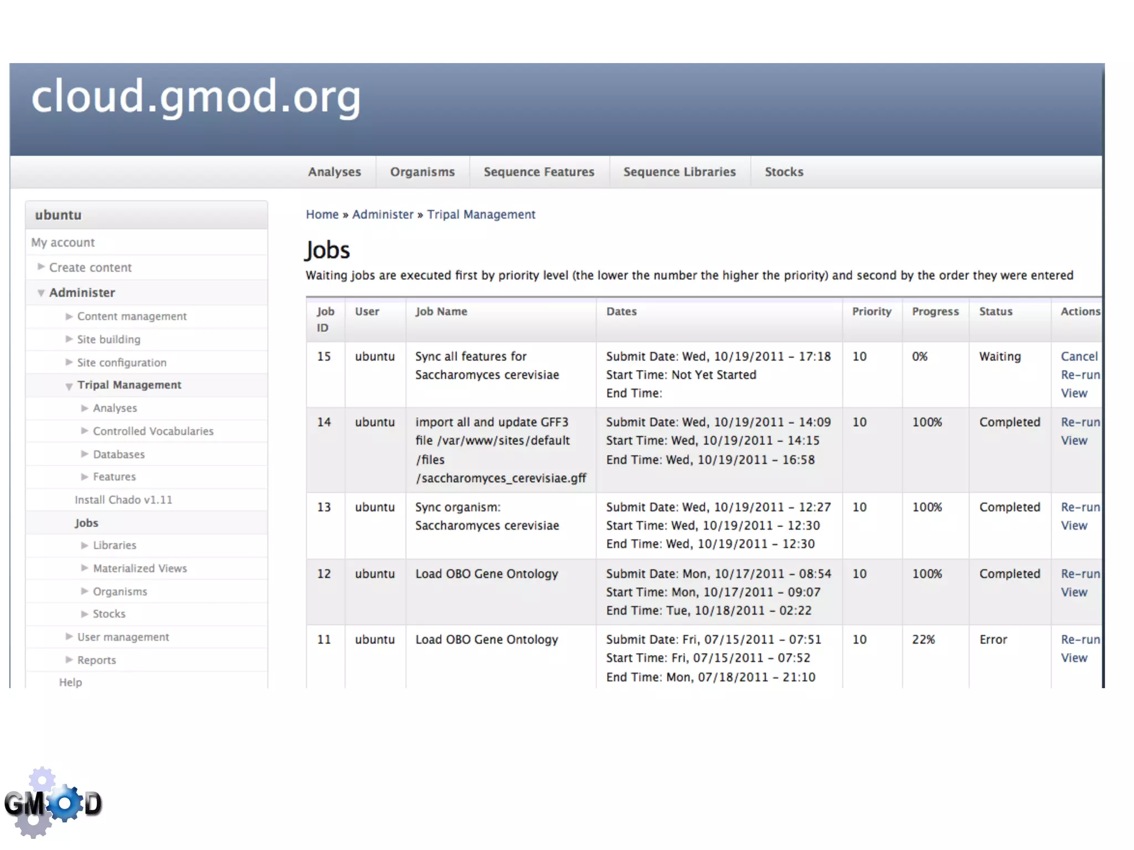Click the cloud.gmod.org site title
Viewport: 1134px width, 850px height.
click(195, 97)
